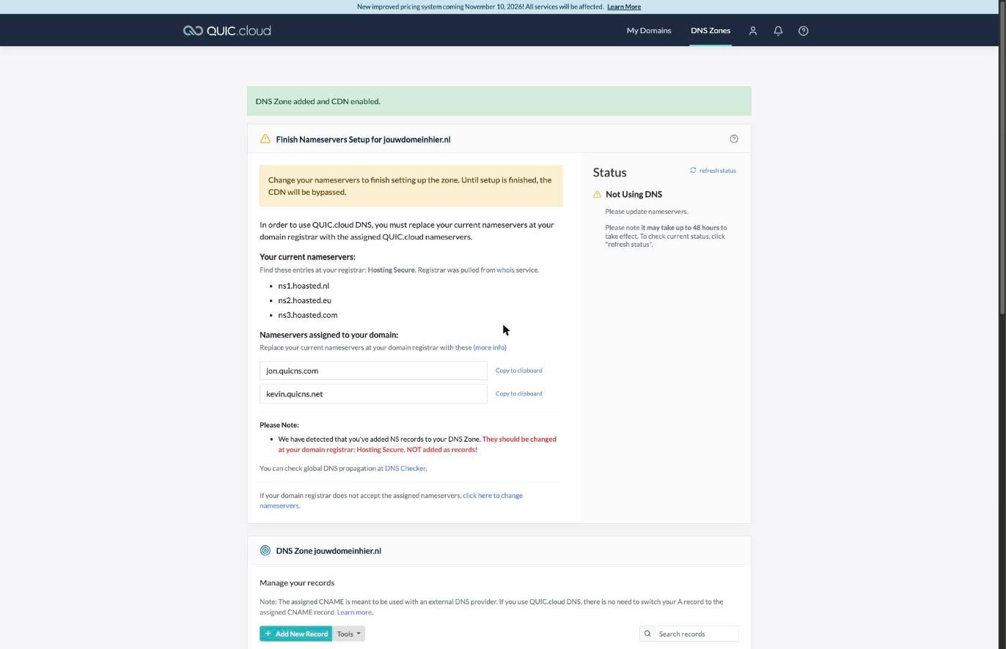Select ns1.hoasted.nl nameserver text
This screenshot has width=1006, height=649.
[x=304, y=286]
